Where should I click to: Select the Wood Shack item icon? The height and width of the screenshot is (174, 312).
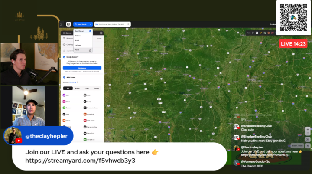click(x=85, y=140)
